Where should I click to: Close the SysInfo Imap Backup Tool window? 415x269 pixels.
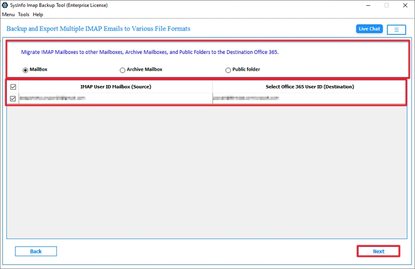(405, 5)
